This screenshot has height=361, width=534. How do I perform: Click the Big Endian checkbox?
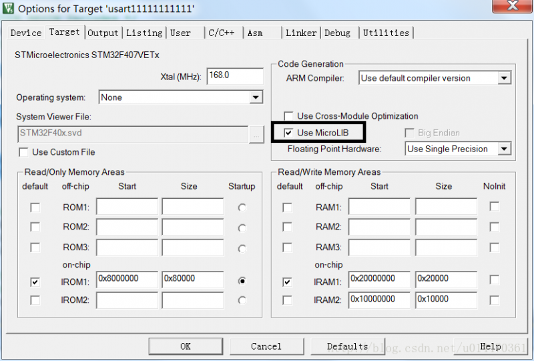click(x=410, y=133)
